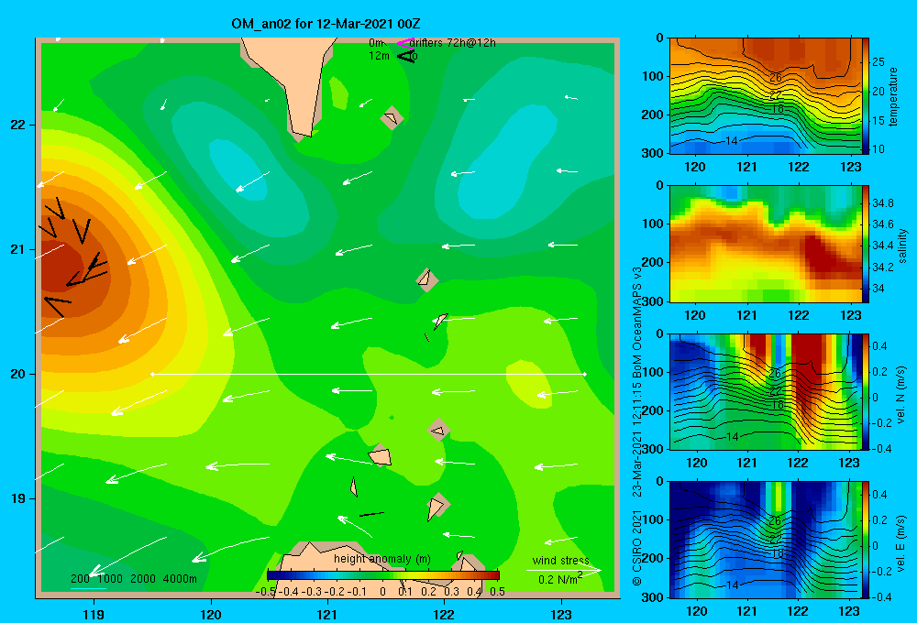Viewport: 917px width, 623px height.
Task: Click 0.3 on the height anomaly bar
Action: click(x=451, y=592)
